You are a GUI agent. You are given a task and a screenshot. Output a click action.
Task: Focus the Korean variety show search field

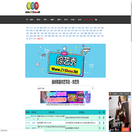coord(65,88)
